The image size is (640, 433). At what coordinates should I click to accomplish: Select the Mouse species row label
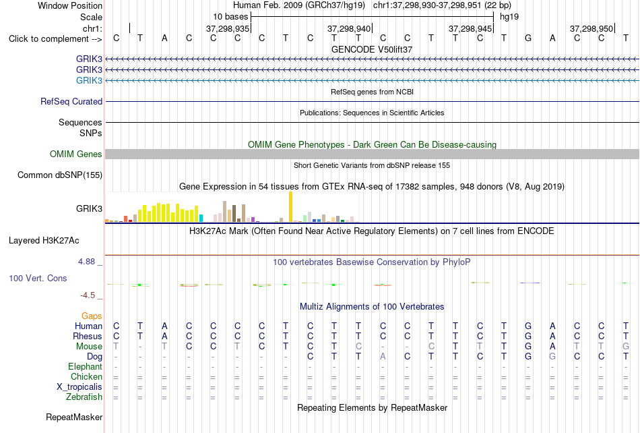pyautogui.click(x=89, y=347)
